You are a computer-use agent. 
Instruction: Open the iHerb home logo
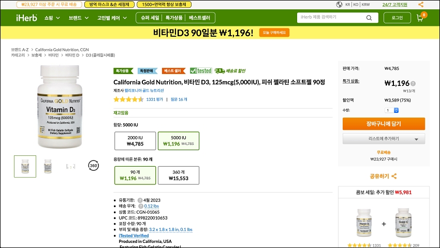(x=26, y=18)
